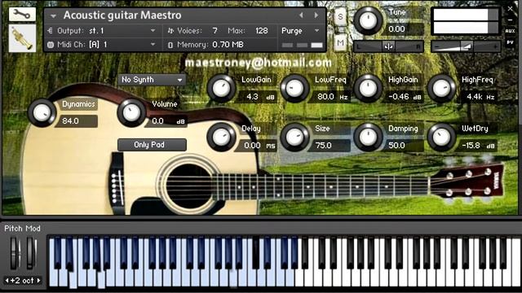Click the pan L-R slider
Screen dimensions: 522x293
pos(388,47)
